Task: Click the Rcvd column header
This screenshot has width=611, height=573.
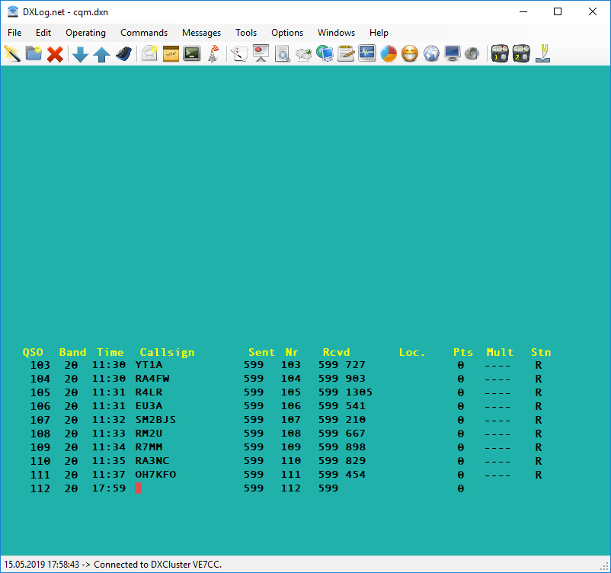Action: click(x=336, y=352)
